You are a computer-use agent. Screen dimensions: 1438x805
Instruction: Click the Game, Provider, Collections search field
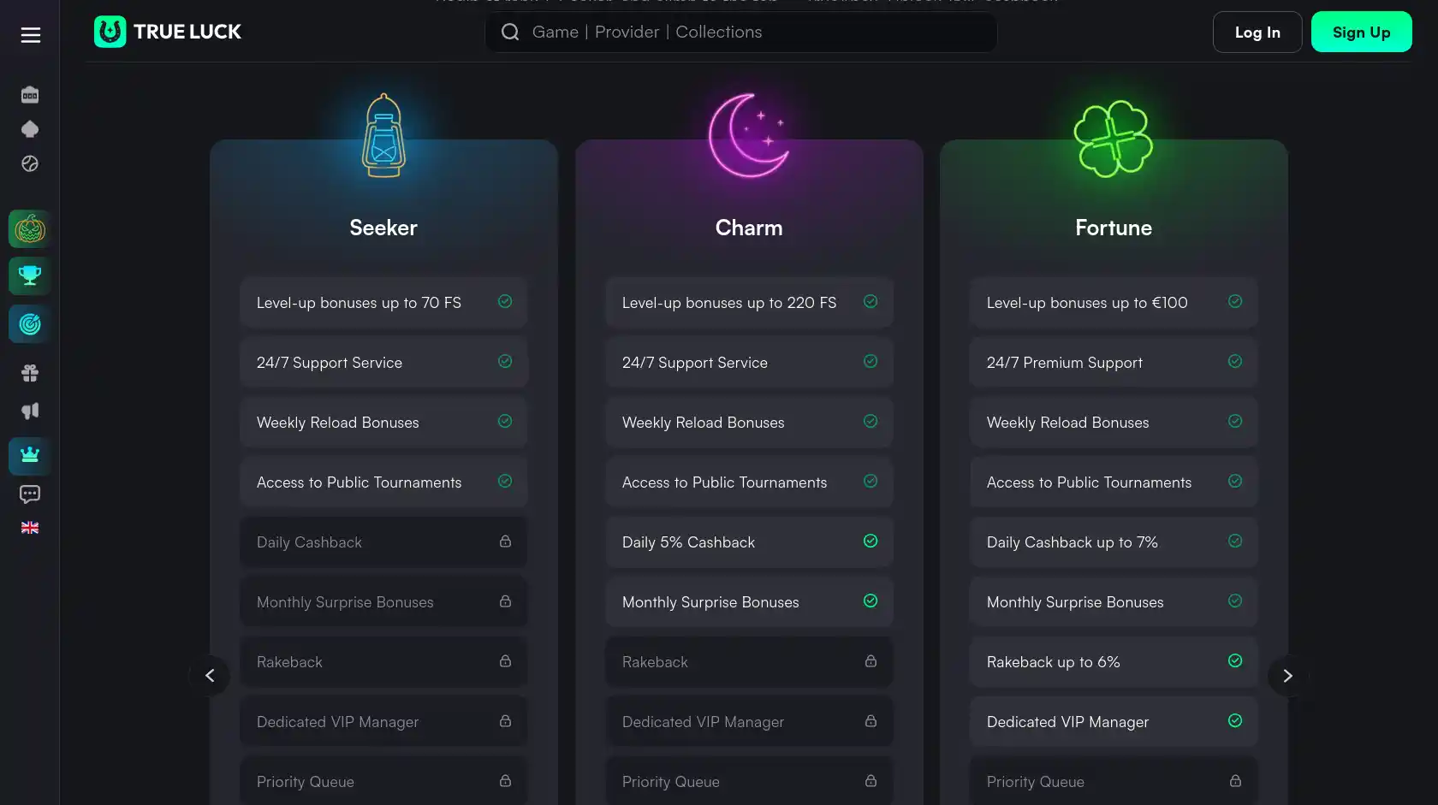coord(741,33)
